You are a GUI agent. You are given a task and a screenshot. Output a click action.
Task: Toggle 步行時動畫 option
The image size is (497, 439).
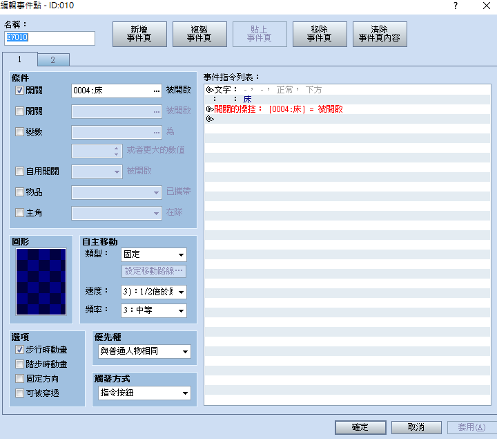pos(19,350)
